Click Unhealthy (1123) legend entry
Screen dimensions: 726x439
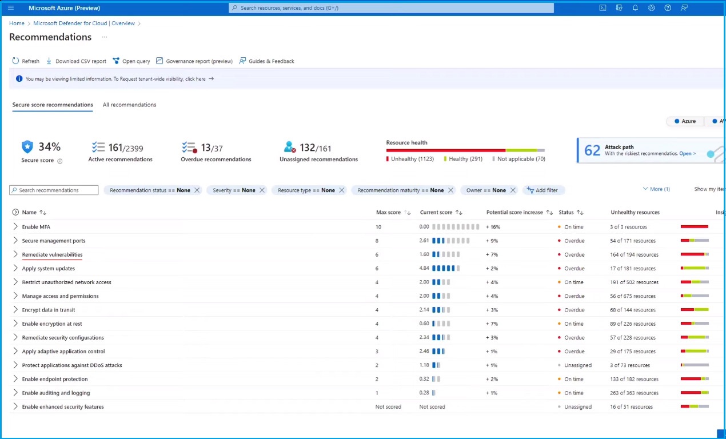410,159
